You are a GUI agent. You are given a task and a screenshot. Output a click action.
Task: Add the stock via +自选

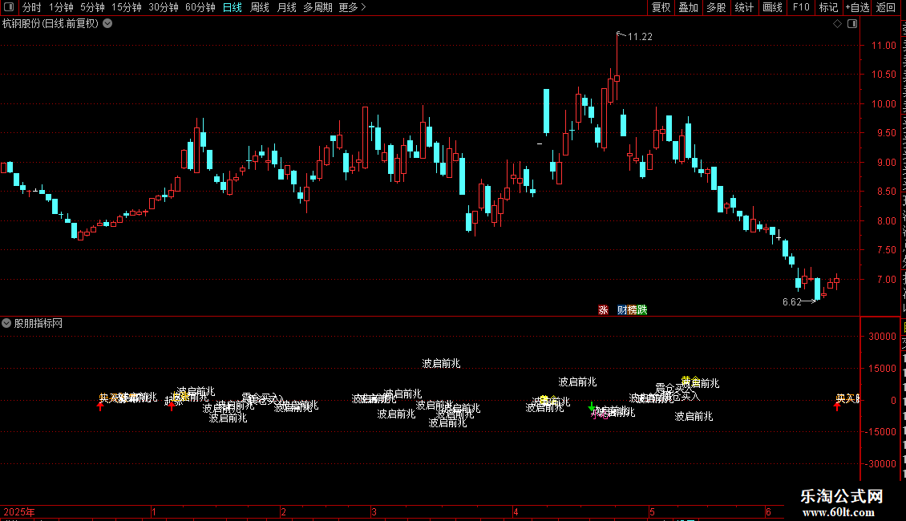[857, 7]
